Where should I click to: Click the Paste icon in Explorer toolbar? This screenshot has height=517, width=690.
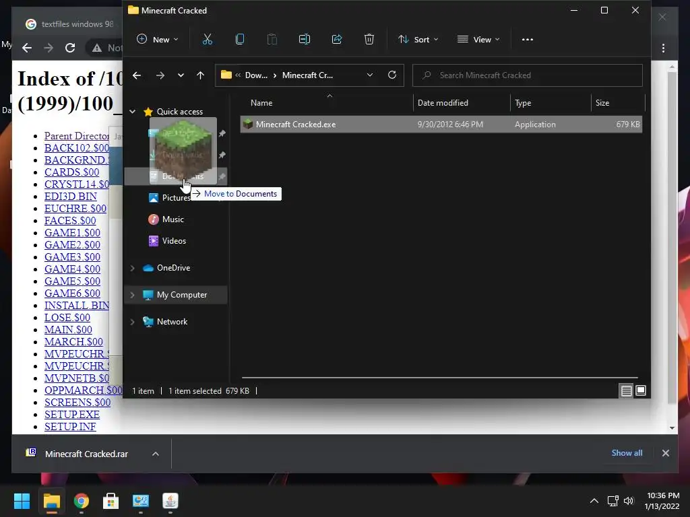272,40
